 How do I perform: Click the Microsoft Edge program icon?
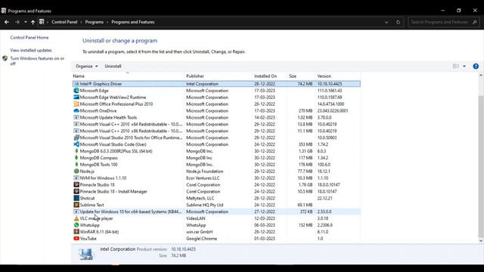click(x=76, y=91)
